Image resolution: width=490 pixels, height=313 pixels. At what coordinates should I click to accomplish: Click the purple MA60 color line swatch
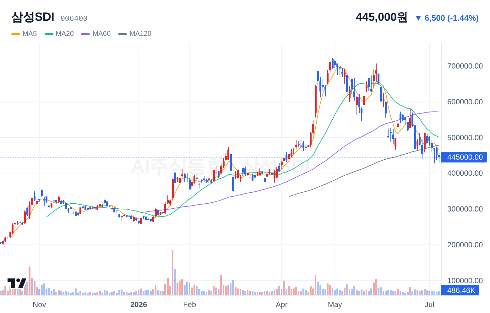click(x=85, y=34)
